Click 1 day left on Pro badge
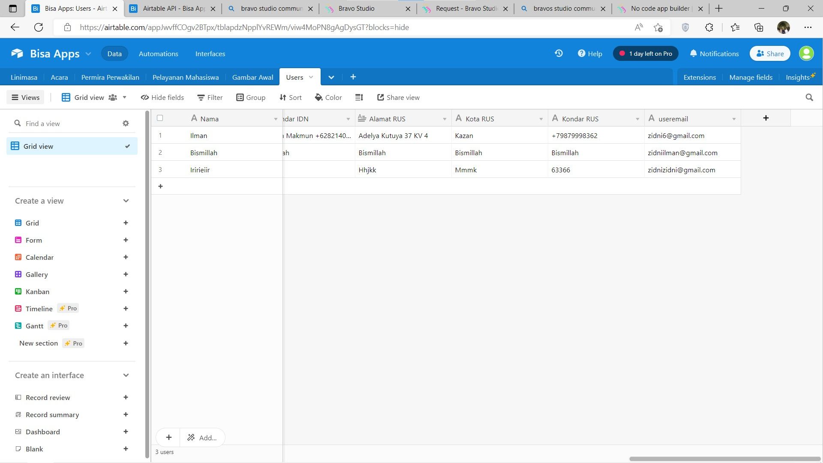The height and width of the screenshot is (463, 823). (646, 54)
